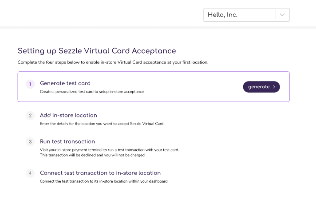This screenshot has height=211, width=316.
Task: Open the Run test transaction step
Action: [67, 141]
